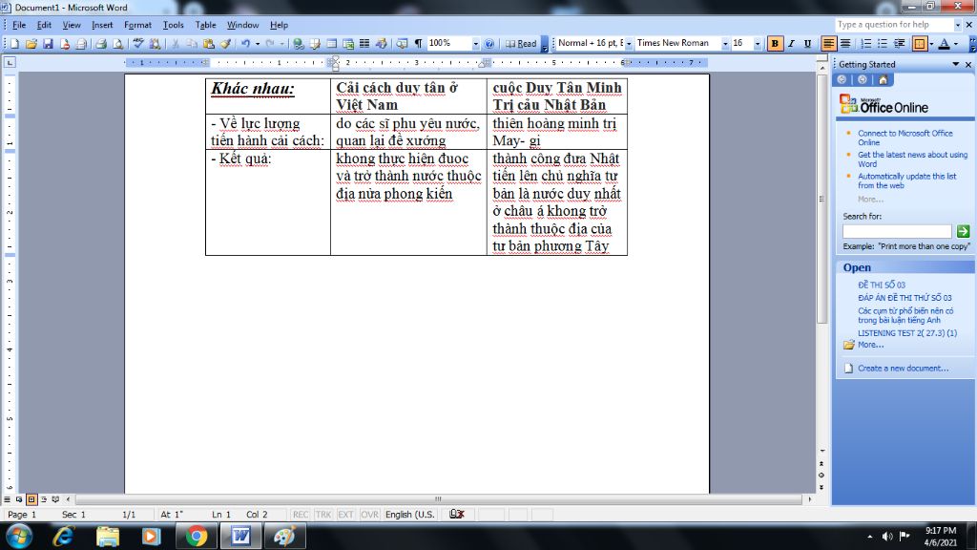Screen dimensions: 977x550
Task: Open the border style dropdown arrow
Action: point(931,44)
